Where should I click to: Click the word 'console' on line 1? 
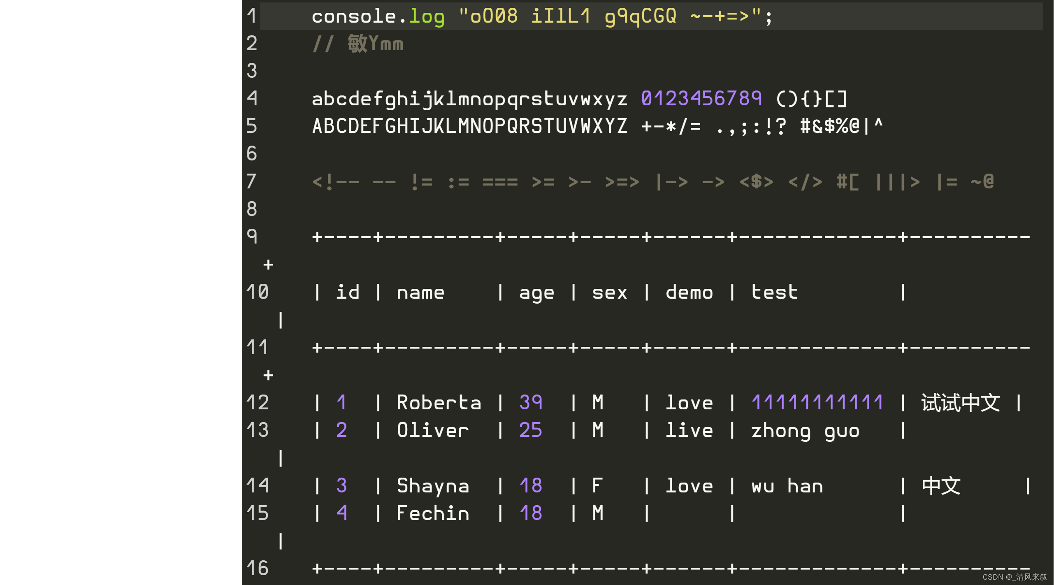[354, 16]
